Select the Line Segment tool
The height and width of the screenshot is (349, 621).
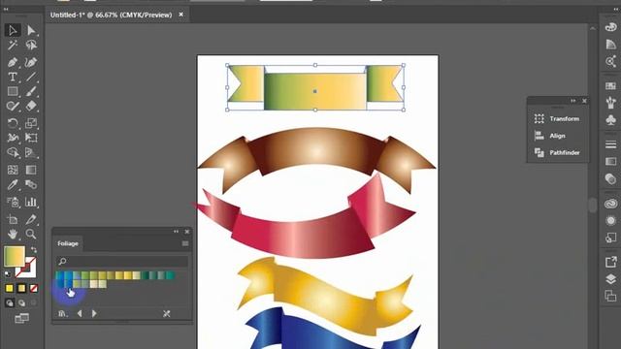tap(31, 77)
